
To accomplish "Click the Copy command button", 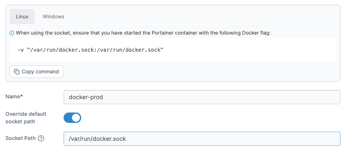I will tap(36, 72).
